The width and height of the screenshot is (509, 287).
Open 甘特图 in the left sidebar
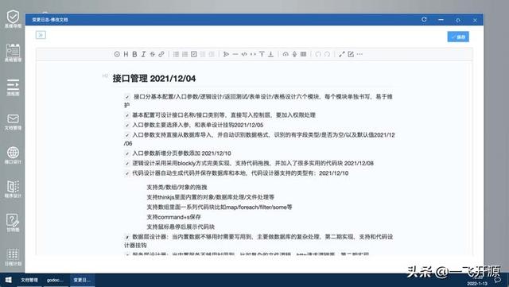tap(13, 223)
